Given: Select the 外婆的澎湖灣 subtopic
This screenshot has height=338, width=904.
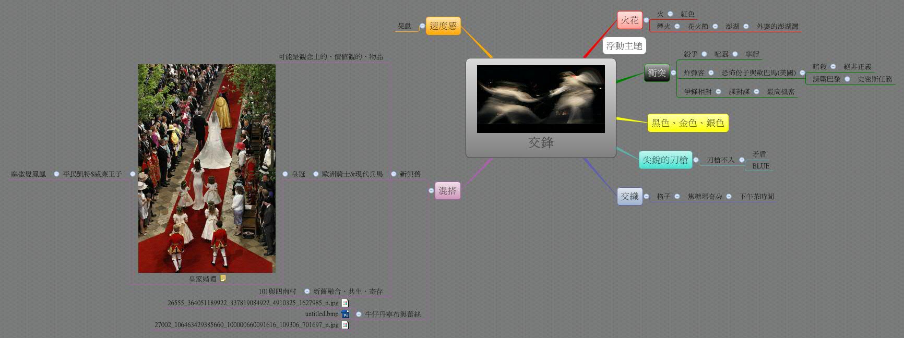Looking at the screenshot, I should 777,26.
